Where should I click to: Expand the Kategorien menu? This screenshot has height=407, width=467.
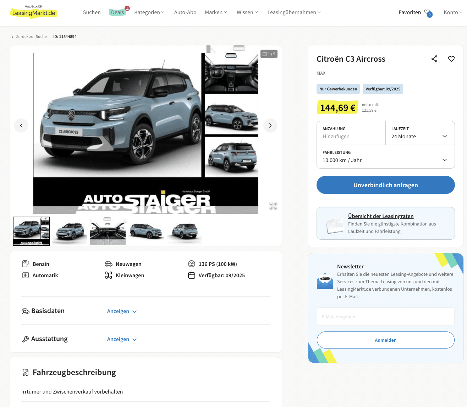coord(149,12)
